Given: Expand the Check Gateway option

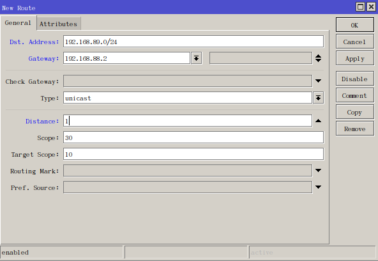Looking at the screenshot, I should (x=318, y=81).
